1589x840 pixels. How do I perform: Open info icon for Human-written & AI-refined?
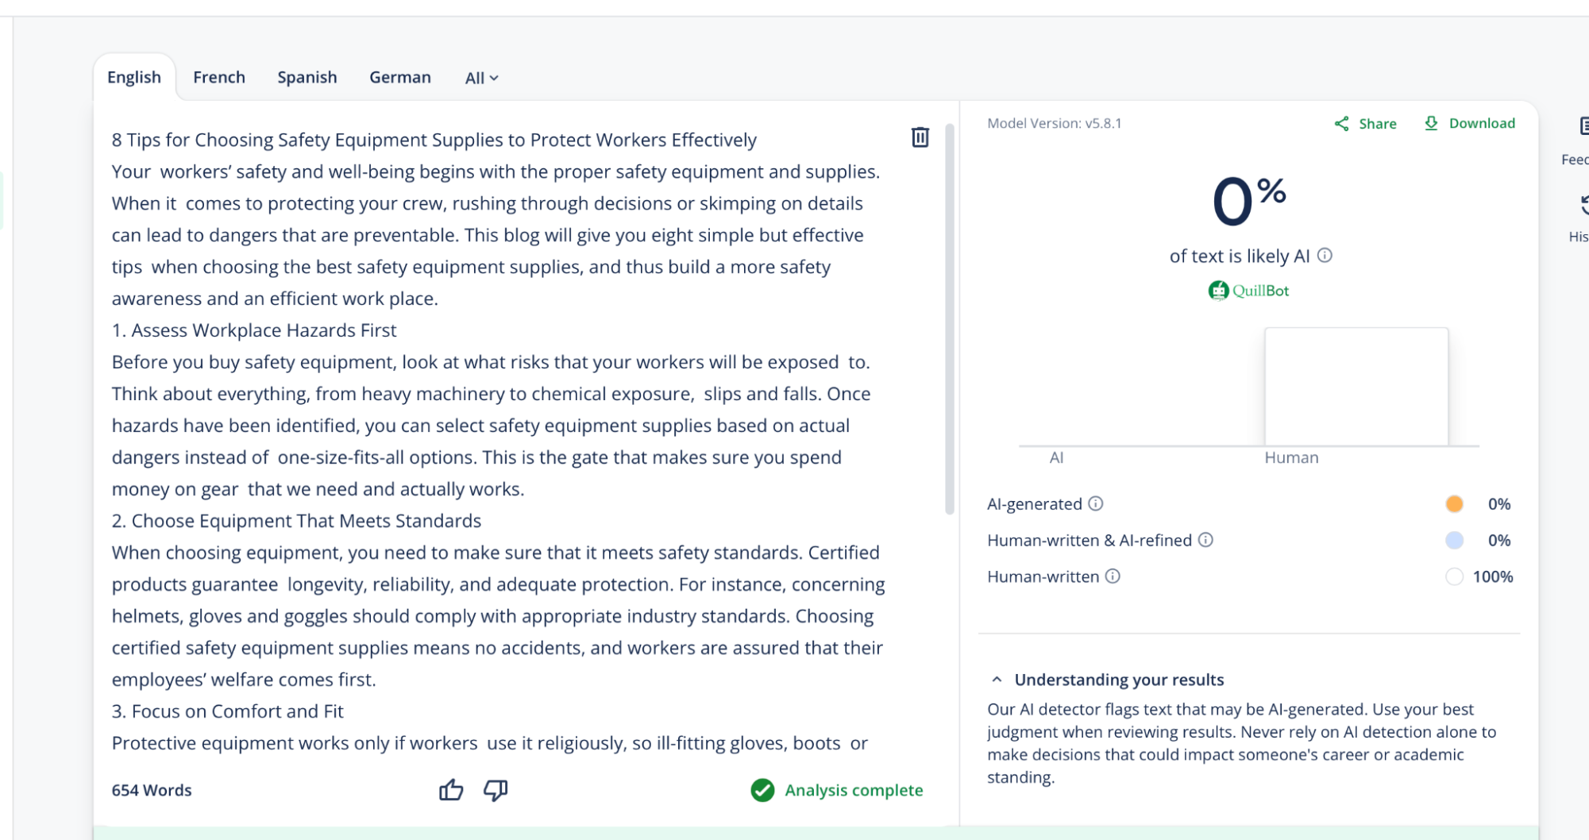(x=1205, y=540)
